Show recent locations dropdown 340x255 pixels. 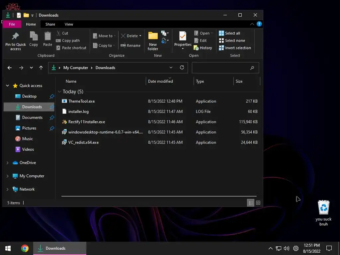[x=31, y=68]
